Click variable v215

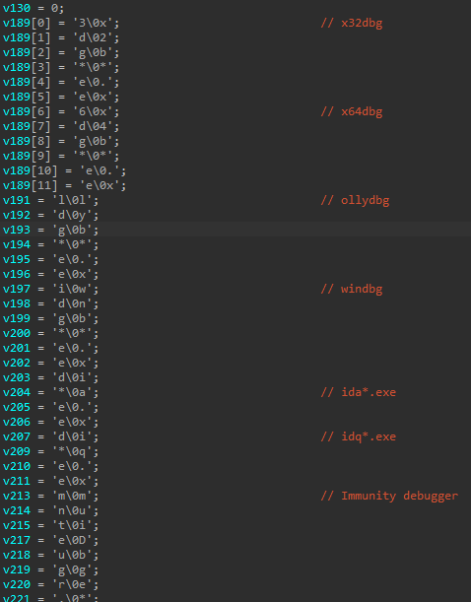coord(17,525)
